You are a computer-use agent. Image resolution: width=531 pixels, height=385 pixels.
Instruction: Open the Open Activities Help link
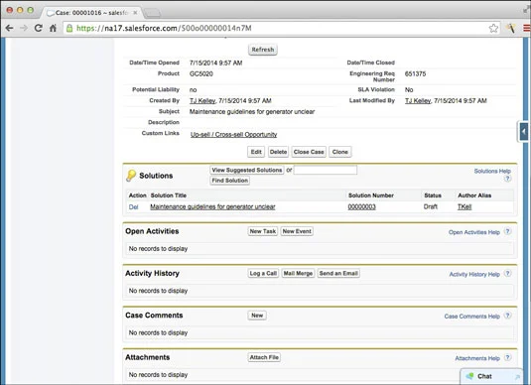474,232
